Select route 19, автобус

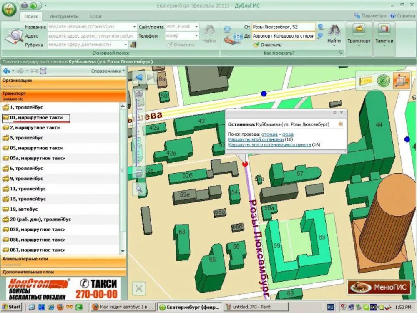60,209
